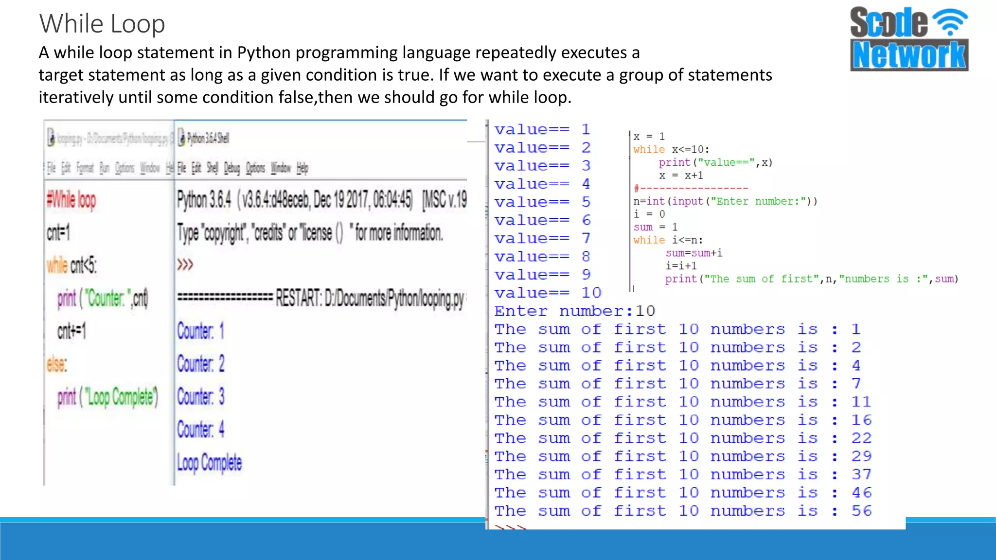
Task: Click the 'While Loop' slide title
Action: pos(102,24)
